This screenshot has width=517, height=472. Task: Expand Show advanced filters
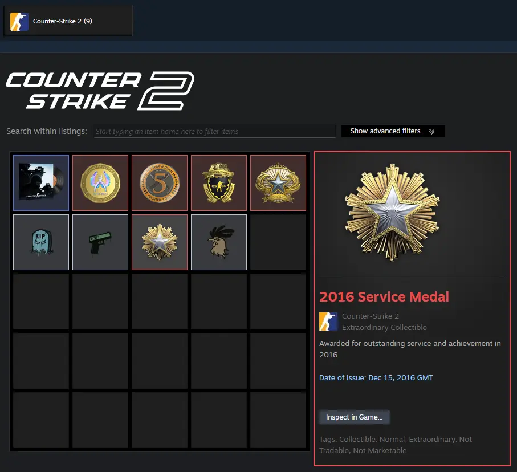pyautogui.click(x=393, y=131)
